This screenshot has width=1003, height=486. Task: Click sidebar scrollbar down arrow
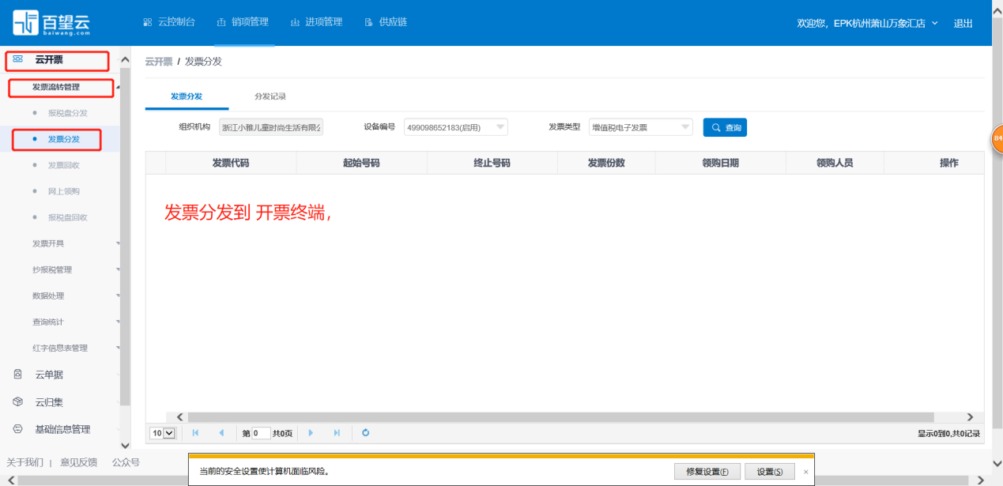[x=125, y=446]
